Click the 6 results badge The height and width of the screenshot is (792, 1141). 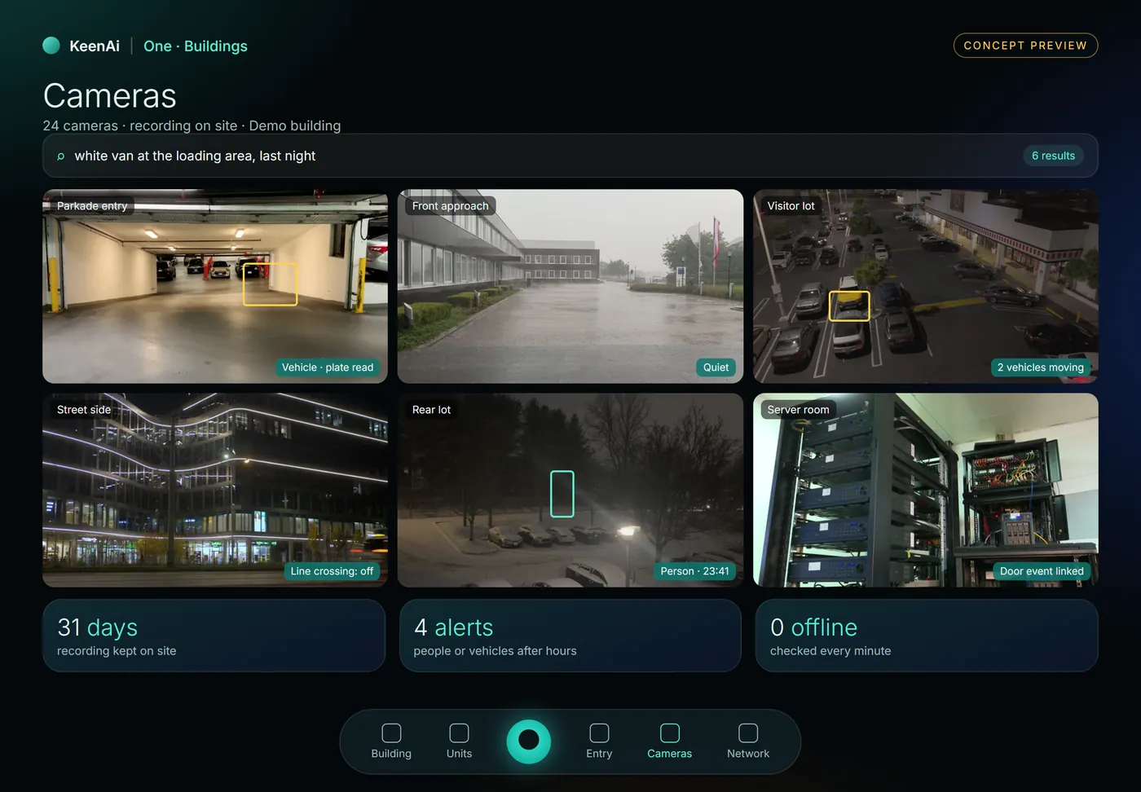(x=1053, y=156)
